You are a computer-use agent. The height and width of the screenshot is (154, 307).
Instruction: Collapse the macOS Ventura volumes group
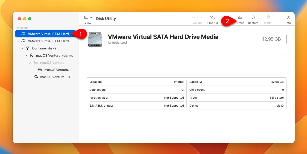point(26,56)
